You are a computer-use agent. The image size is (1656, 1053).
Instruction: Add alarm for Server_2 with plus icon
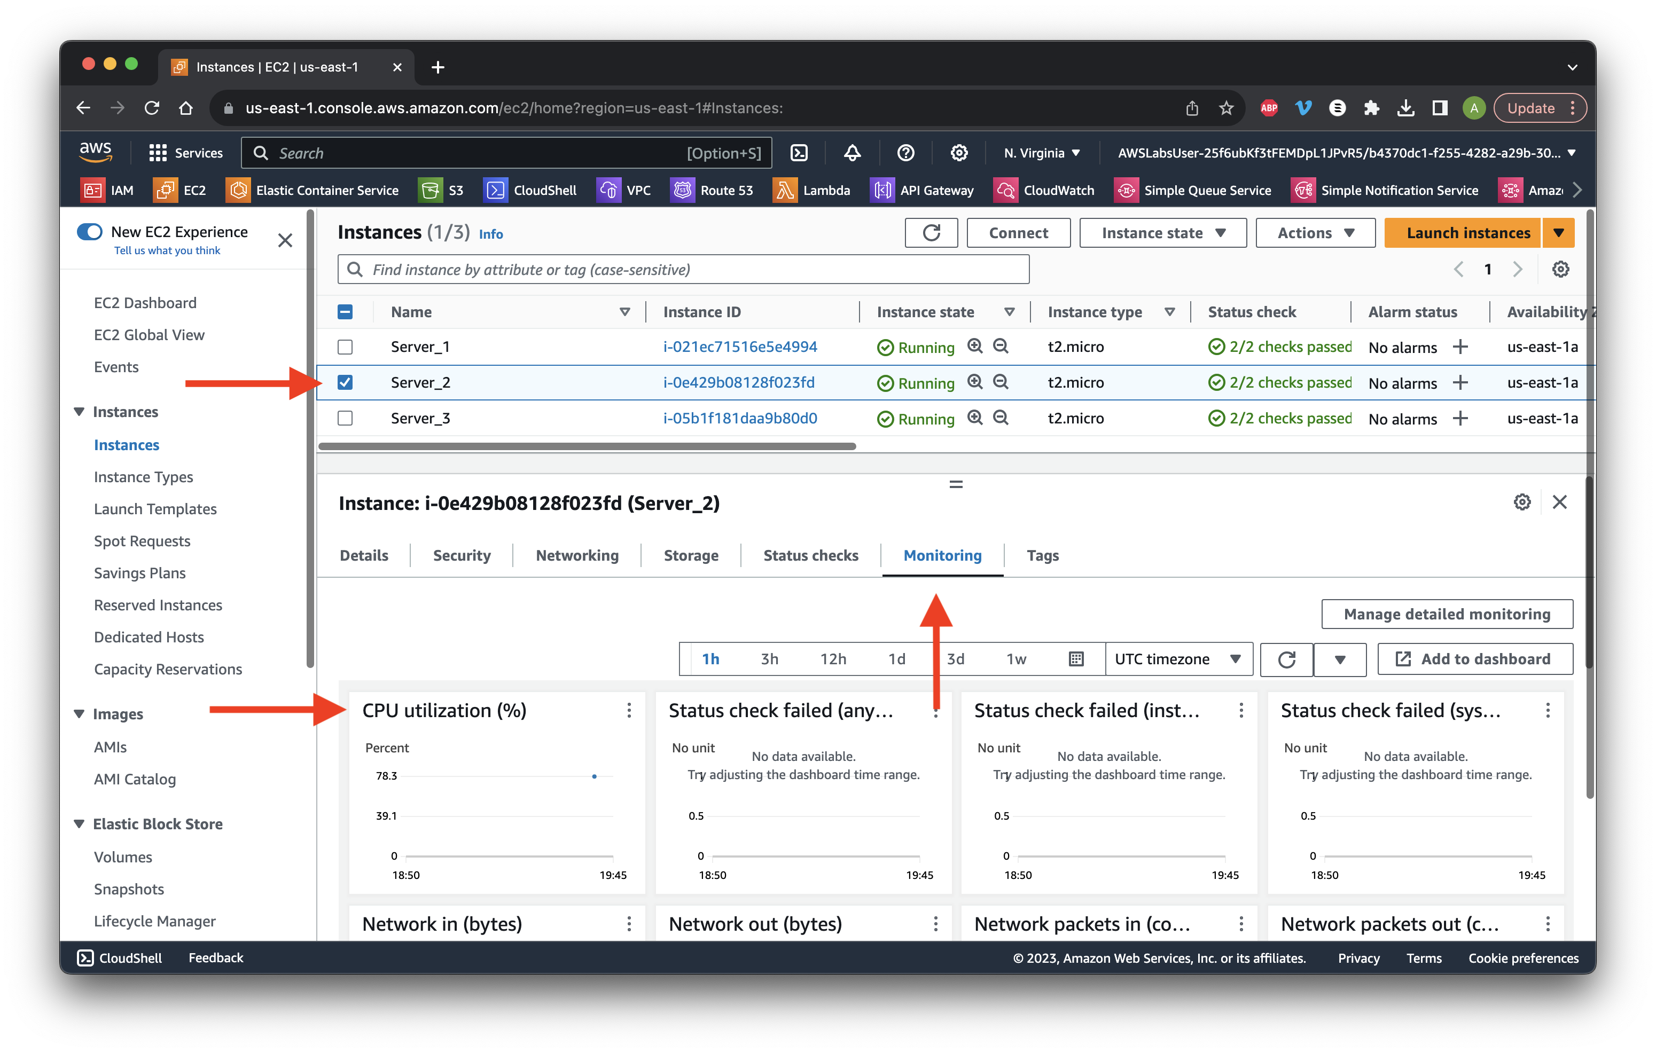tap(1460, 382)
